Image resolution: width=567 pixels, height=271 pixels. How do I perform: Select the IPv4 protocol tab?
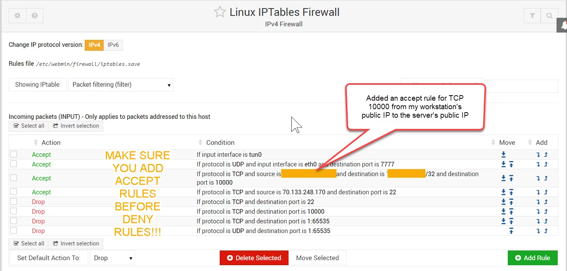tap(94, 45)
